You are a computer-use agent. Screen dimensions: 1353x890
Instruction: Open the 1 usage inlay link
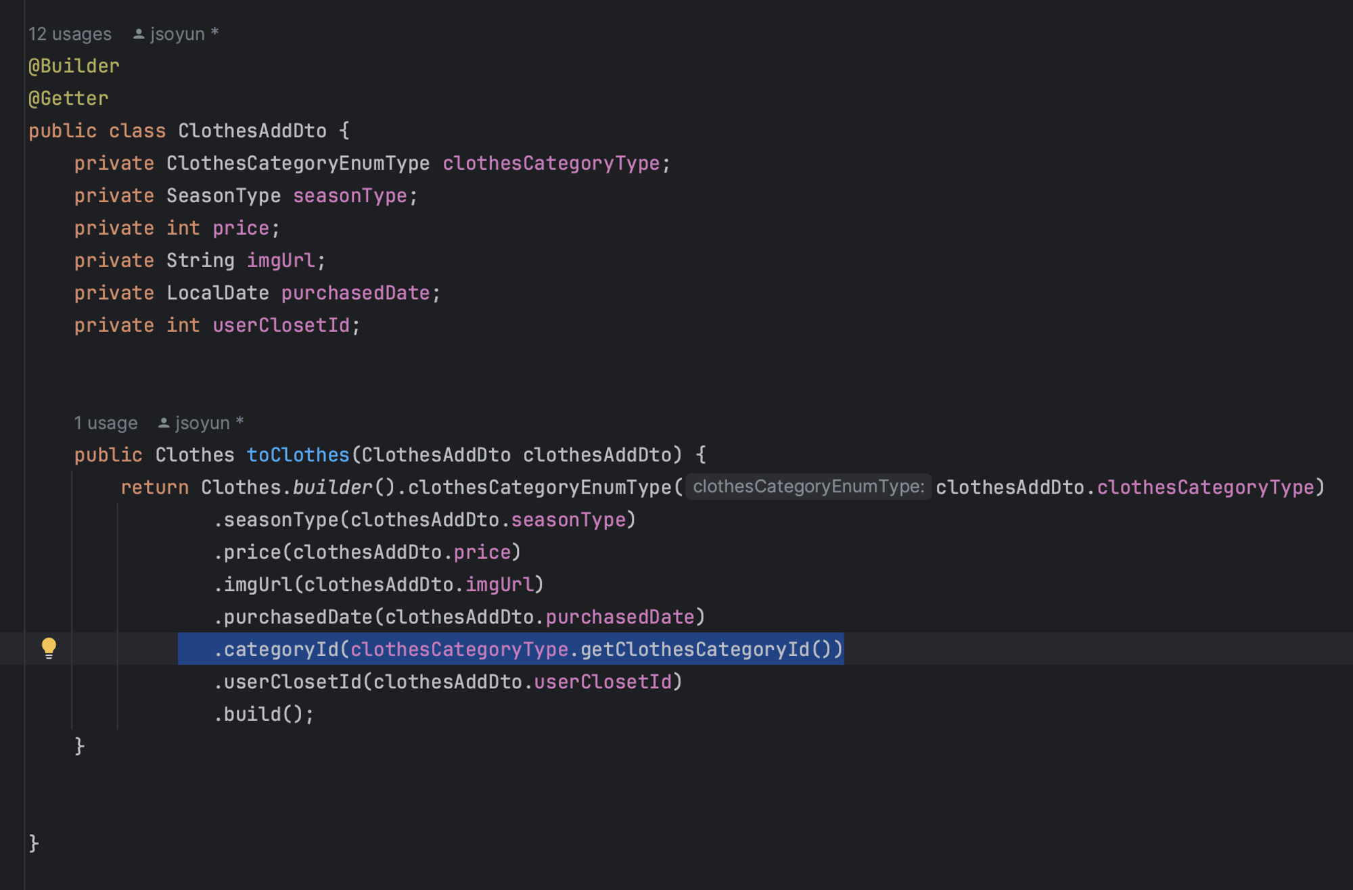coord(106,423)
